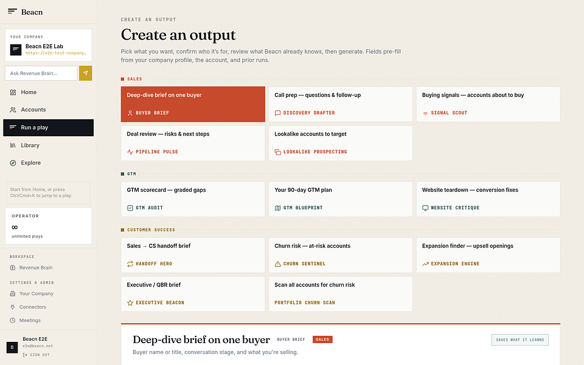Click the Handoff Hero repeat icon

click(x=130, y=263)
